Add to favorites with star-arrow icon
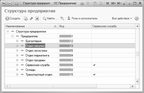The height and width of the screenshot is (93, 144). click(82, 4)
